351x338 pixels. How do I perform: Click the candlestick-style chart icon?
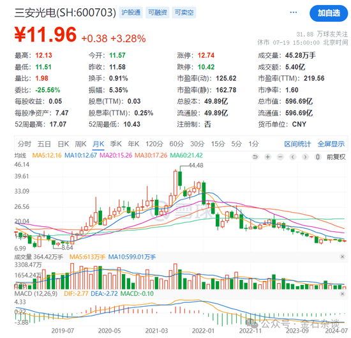pos(318,157)
